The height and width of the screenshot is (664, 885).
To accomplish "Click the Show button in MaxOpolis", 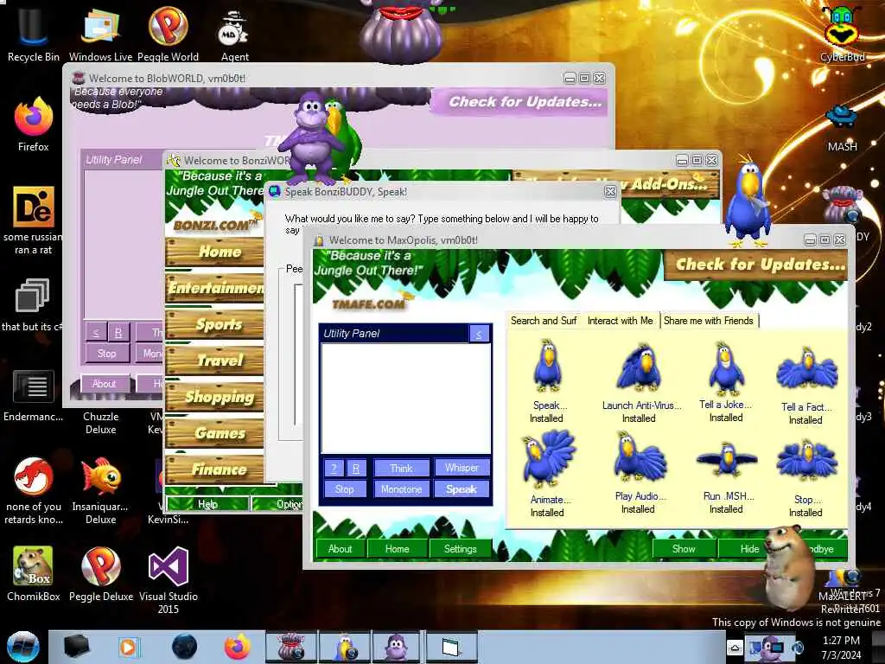I will 684,549.
